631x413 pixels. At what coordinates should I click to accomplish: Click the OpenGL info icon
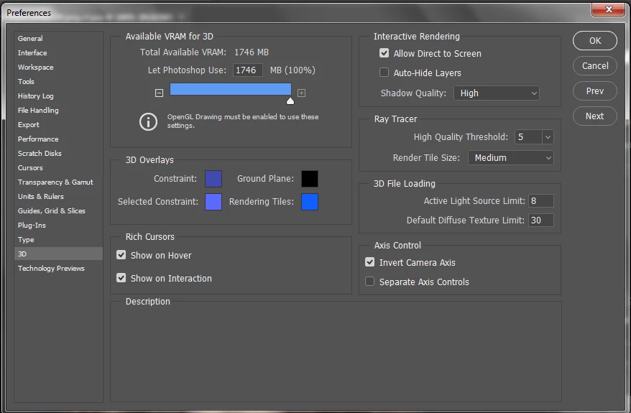(148, 121)
